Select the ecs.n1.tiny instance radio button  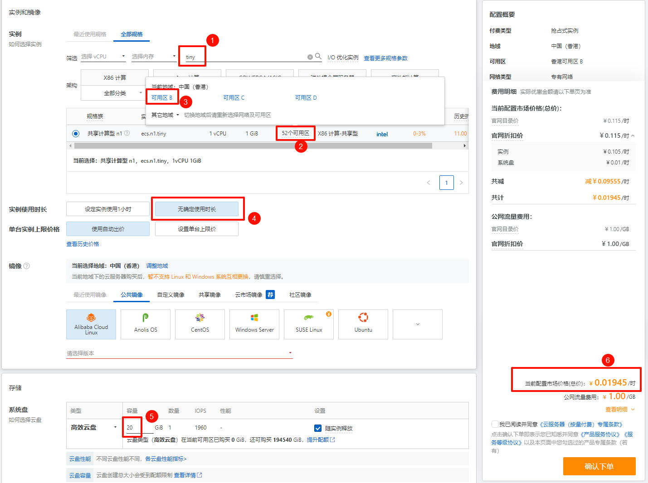point(76,134)
